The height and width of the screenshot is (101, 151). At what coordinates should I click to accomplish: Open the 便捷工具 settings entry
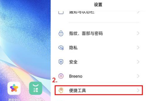99,90
